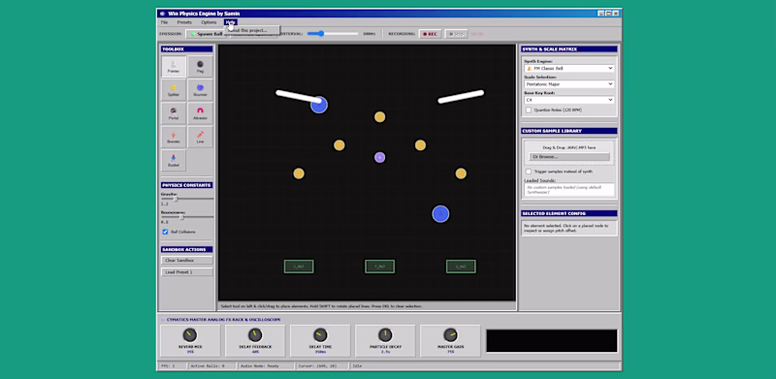Click the Cursor coordinates status entry

(322, 366)
